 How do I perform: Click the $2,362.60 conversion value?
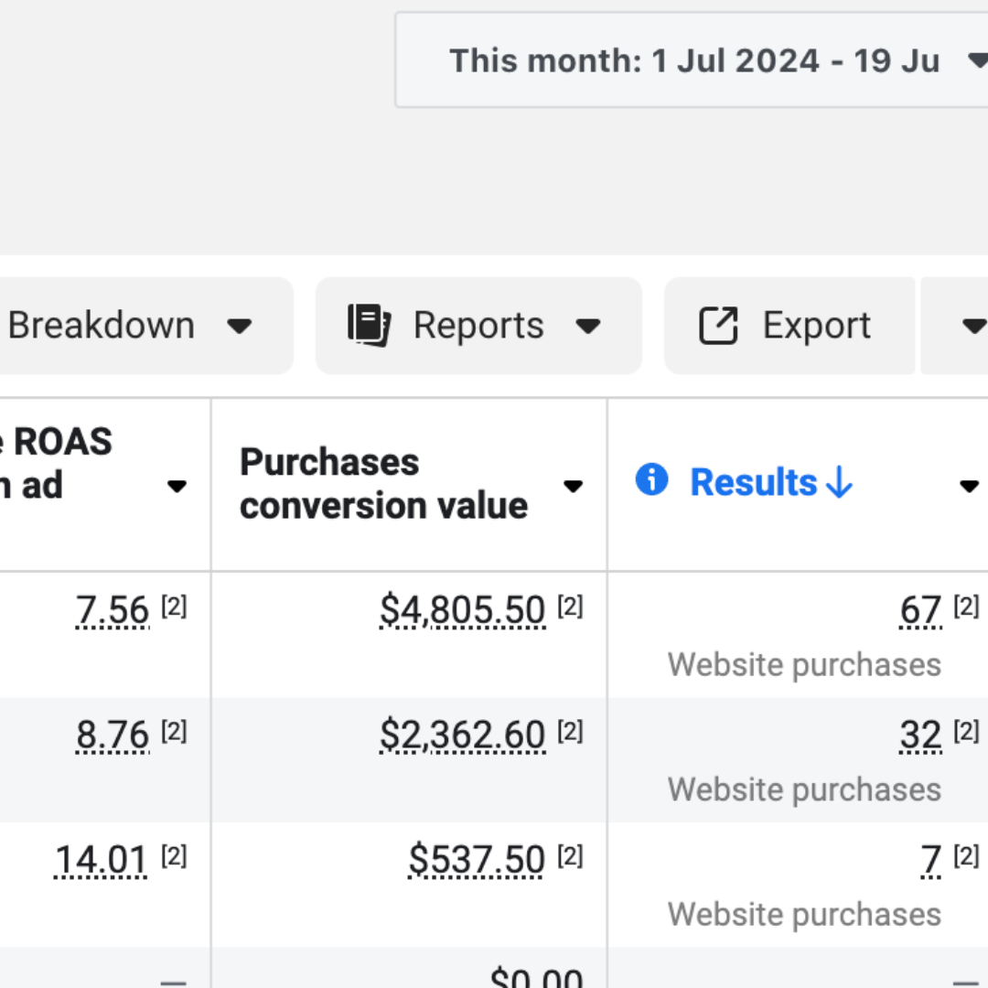[462, 735]
